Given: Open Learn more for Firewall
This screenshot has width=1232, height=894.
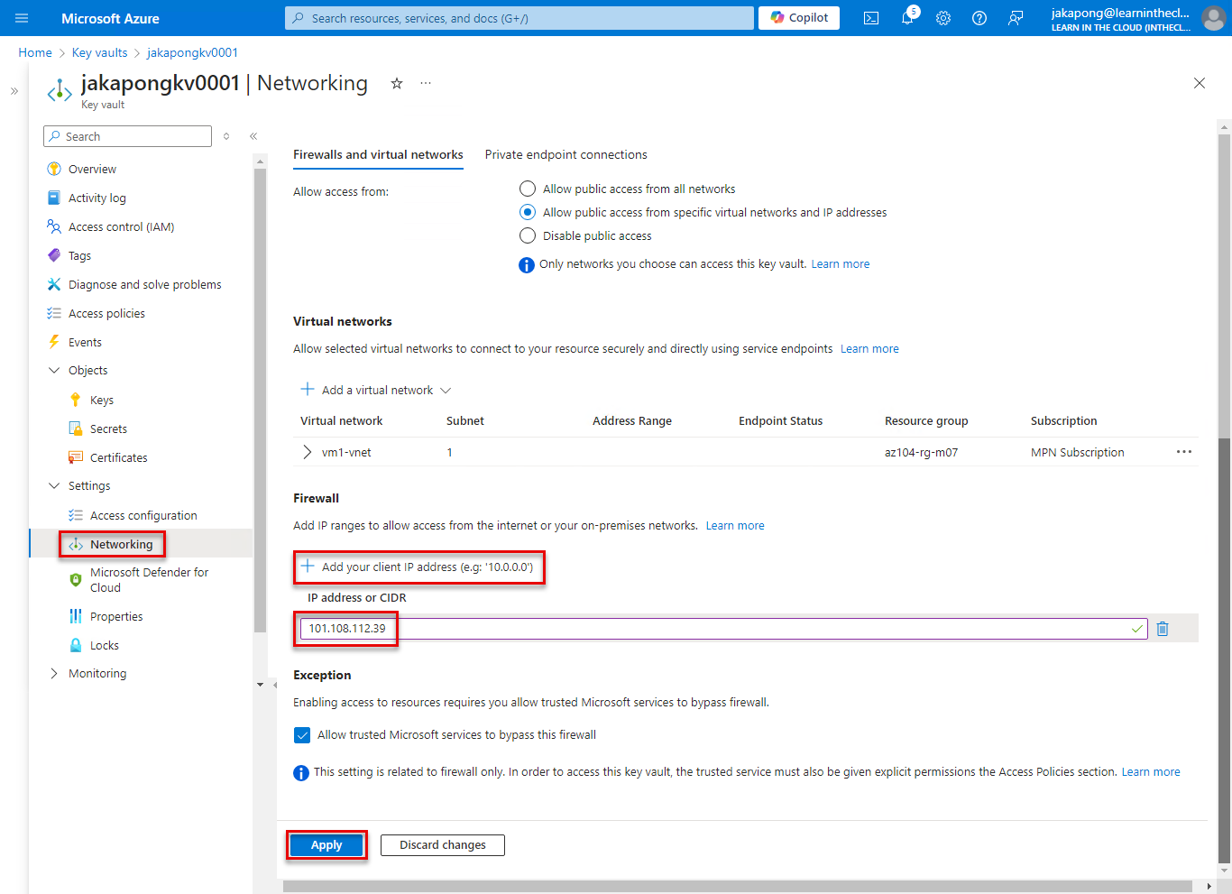Looking at the screenshot, I should [735, 526].
